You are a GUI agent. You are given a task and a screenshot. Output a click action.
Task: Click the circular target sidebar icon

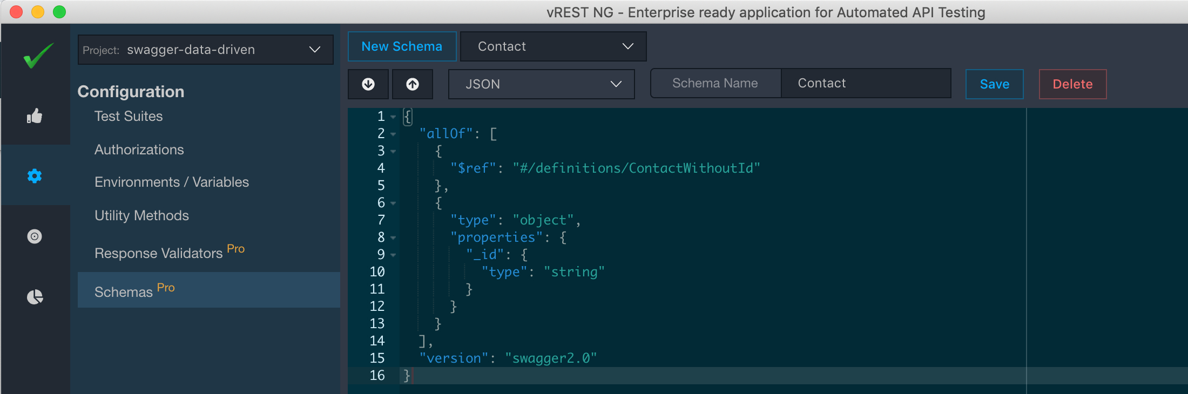pos(35,236)
